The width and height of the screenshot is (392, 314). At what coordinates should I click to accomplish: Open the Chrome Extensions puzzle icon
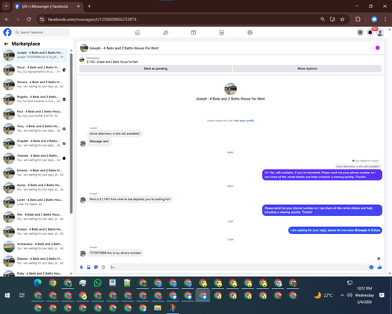click(358, 20)
